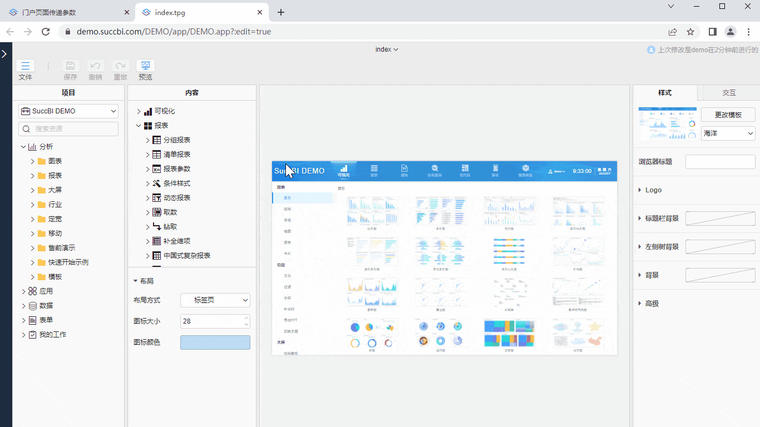
Task: Click the 重做 redo icon
Action: click(120, 66)
